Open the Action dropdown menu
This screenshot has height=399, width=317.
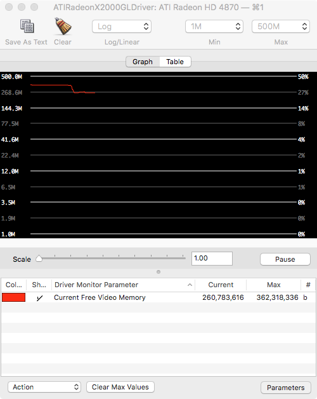44,387
